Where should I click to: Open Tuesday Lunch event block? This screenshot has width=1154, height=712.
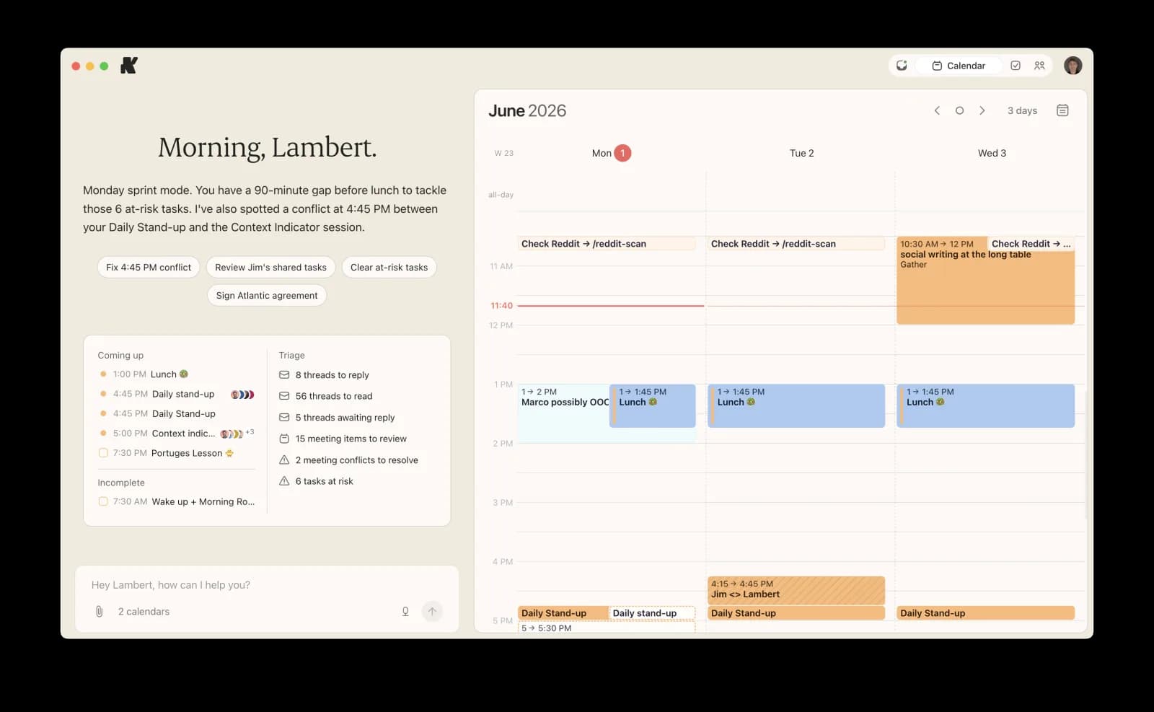796,405
